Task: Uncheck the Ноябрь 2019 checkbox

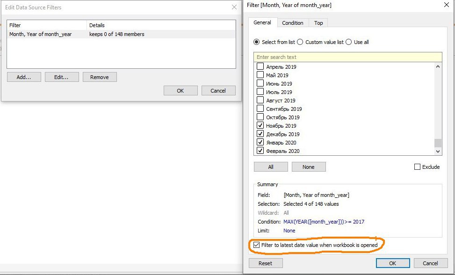Action: point(260,126)
